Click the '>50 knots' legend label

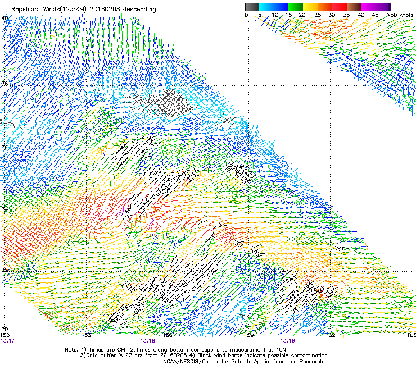400,15
